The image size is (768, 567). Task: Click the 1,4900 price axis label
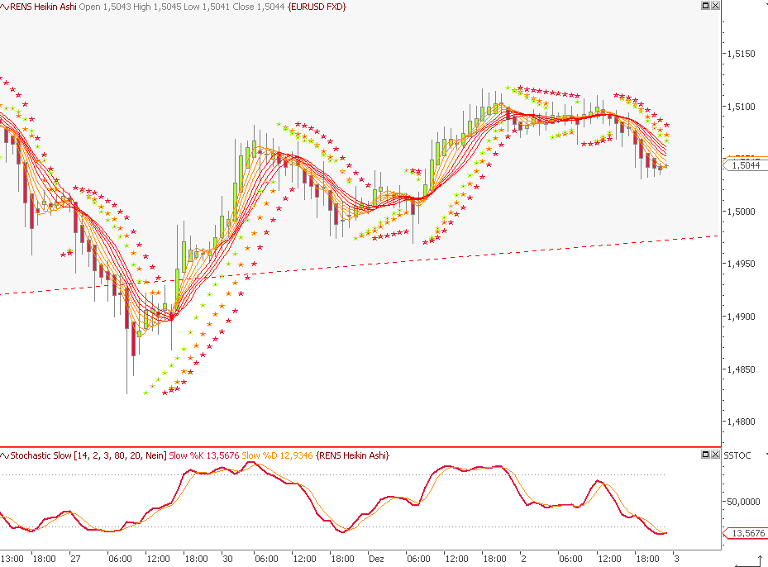(741, 317)
